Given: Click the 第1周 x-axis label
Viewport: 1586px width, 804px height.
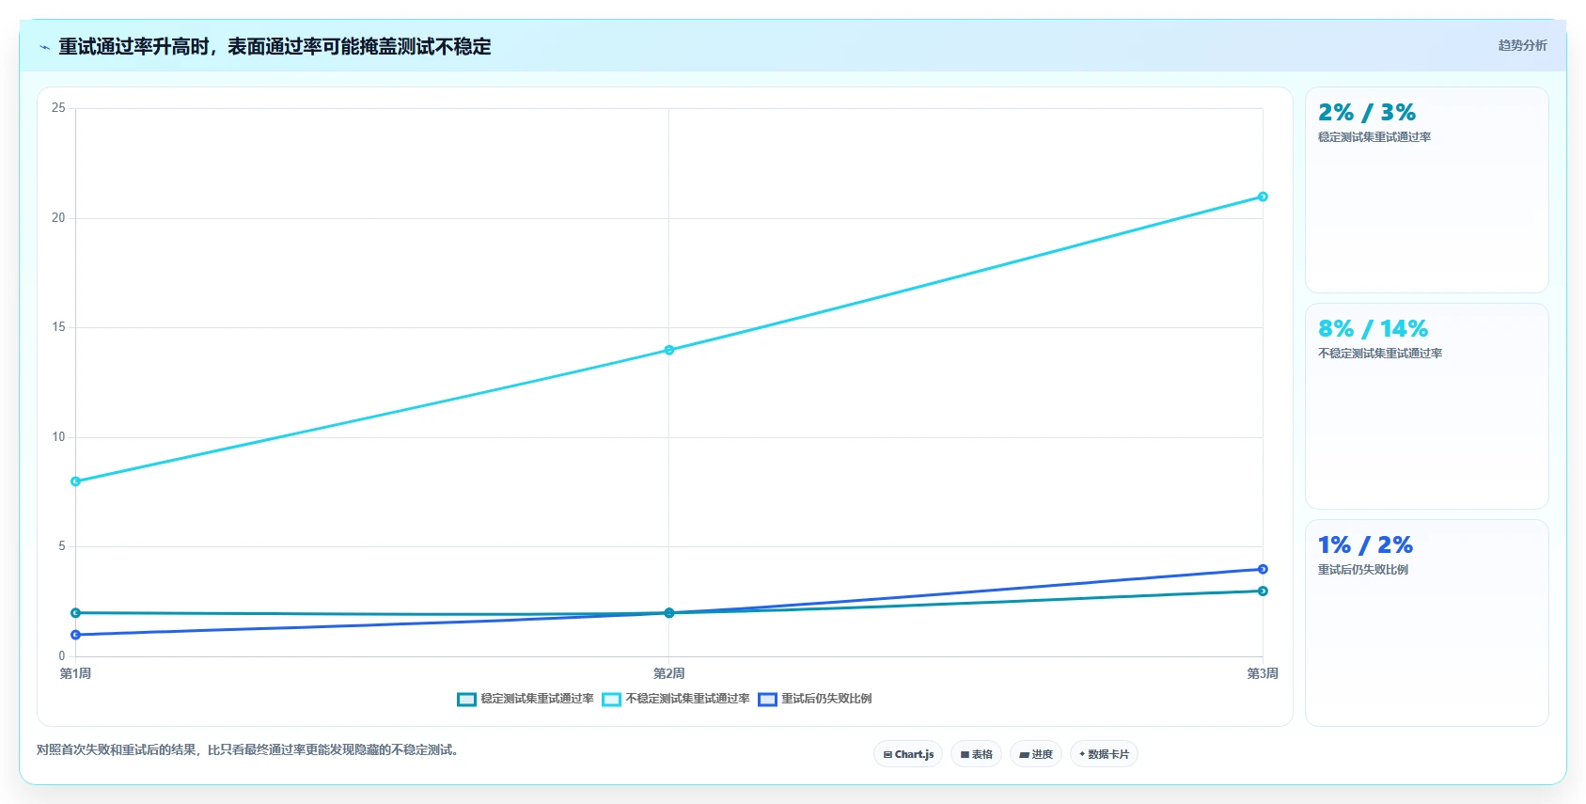Looking at the screenshot, I should tap(76, 674).
